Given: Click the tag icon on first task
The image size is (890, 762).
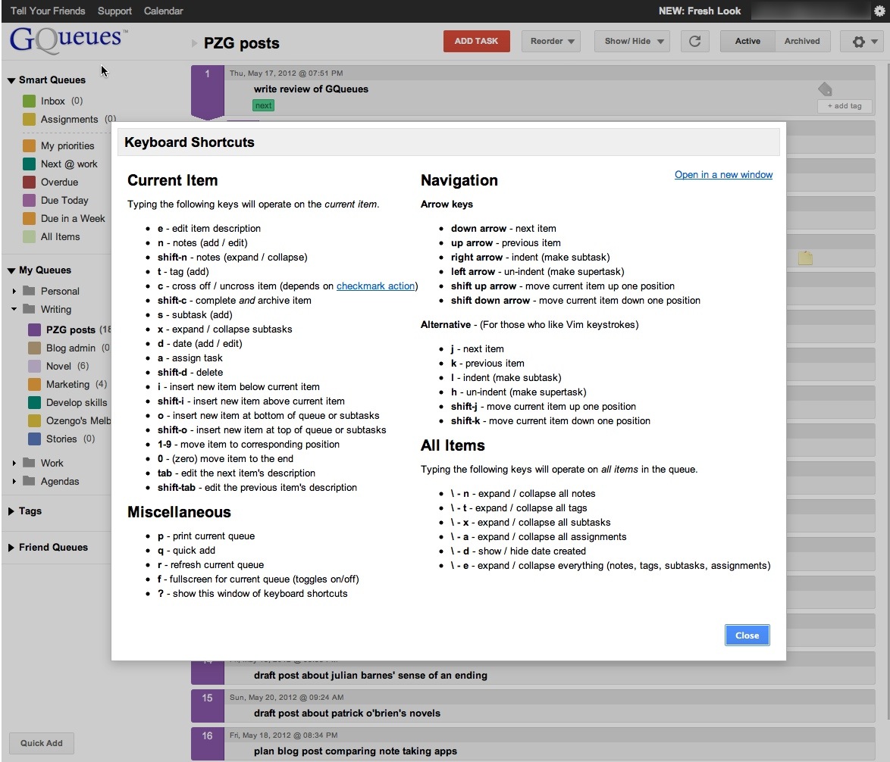Looking at the screenshot, I should tap(825, 89).
